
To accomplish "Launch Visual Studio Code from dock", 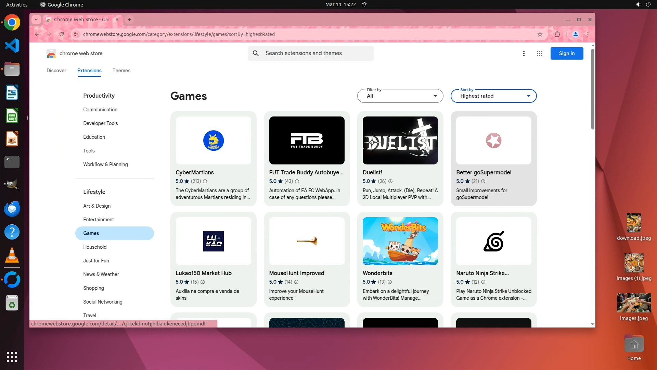I will coord(12,46).
